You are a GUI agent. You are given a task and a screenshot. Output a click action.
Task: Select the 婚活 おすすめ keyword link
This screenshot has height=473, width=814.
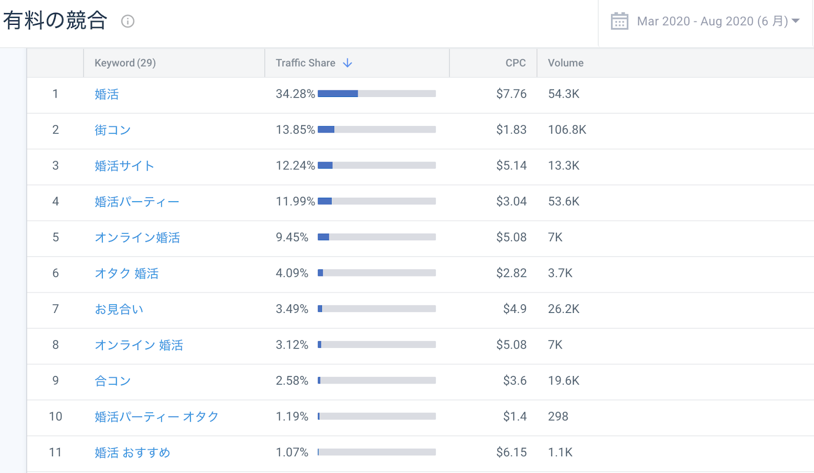click(x=132, y=453)
